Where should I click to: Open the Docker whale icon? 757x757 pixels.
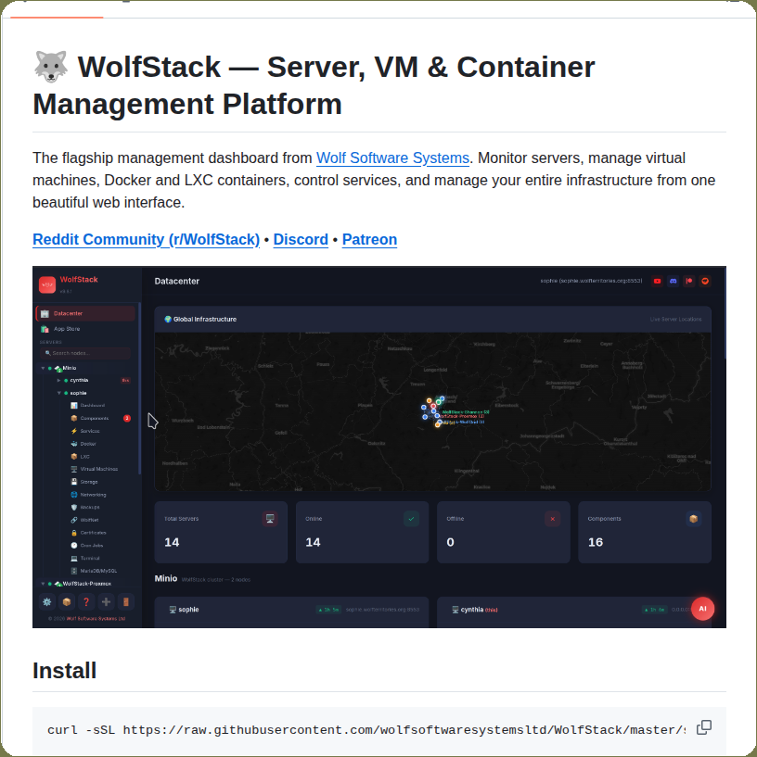(x=74, y=444)
